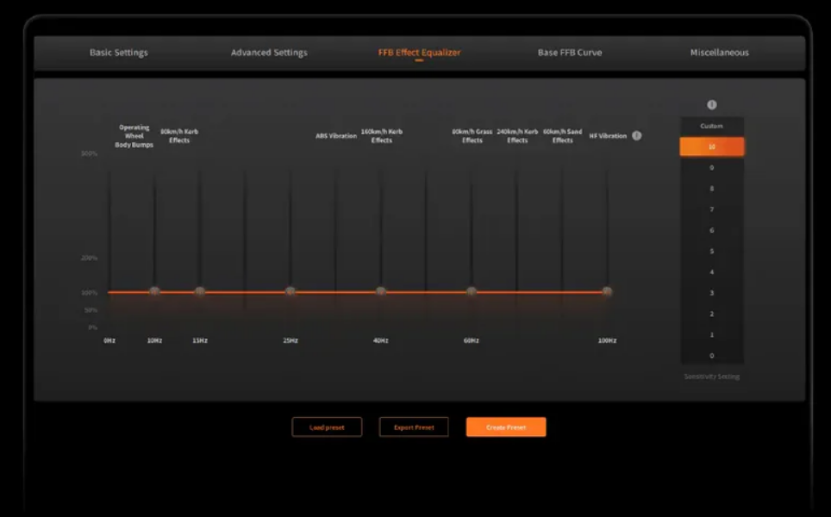The height and width of the screenshot is (517, 831).
Task: Pick sensitivity level 0 in the list
Action: (712, 356)
